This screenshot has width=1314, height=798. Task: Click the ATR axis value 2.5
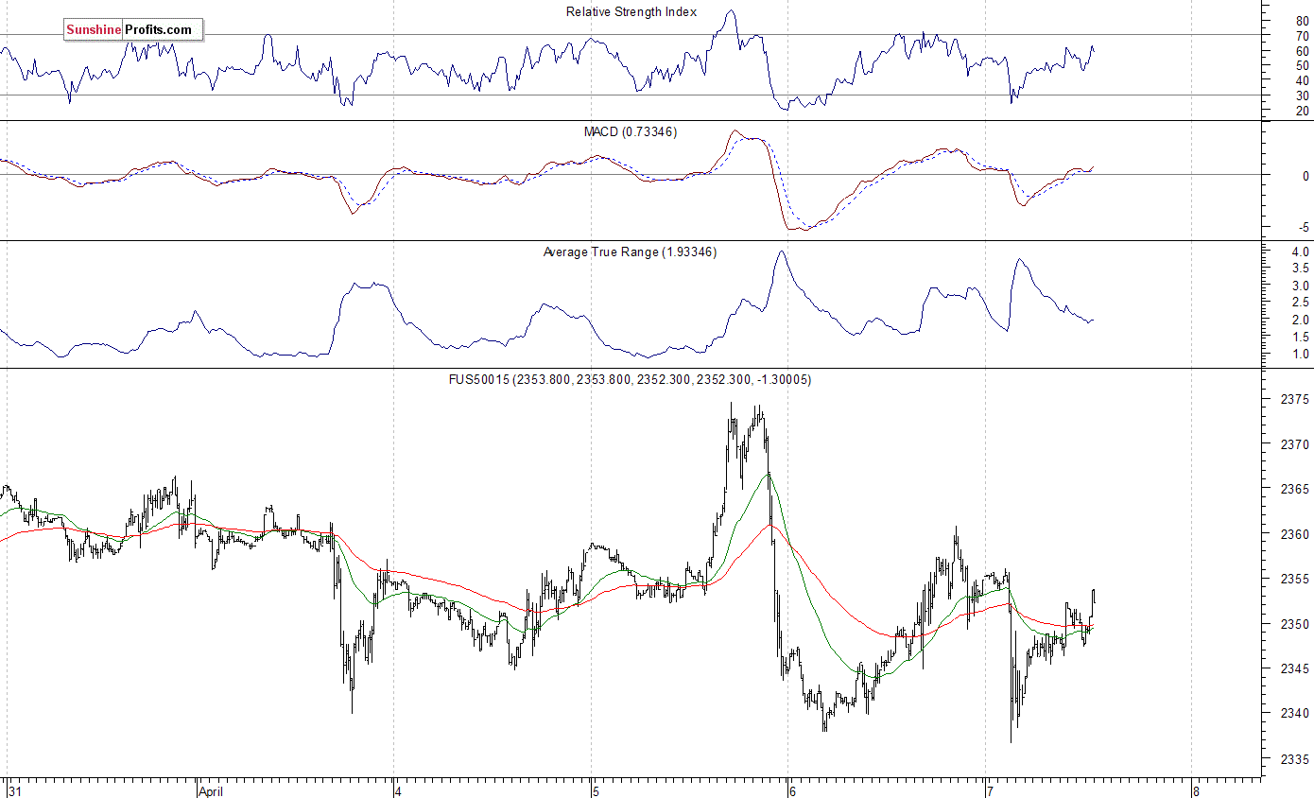pos(1299,303)
